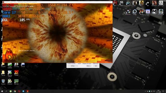This screenshot has height=93, width=166.
Task: Click the FurMark flame logo in render window
Action: pyautogui.click(x=9, y=56)
